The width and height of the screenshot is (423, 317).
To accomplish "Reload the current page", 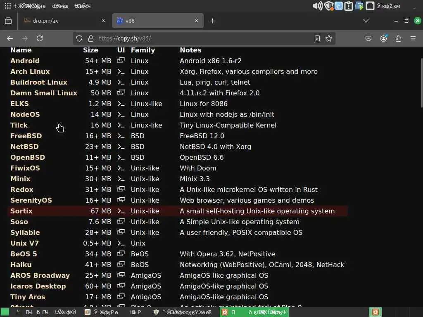I will (x=40, y=38).
